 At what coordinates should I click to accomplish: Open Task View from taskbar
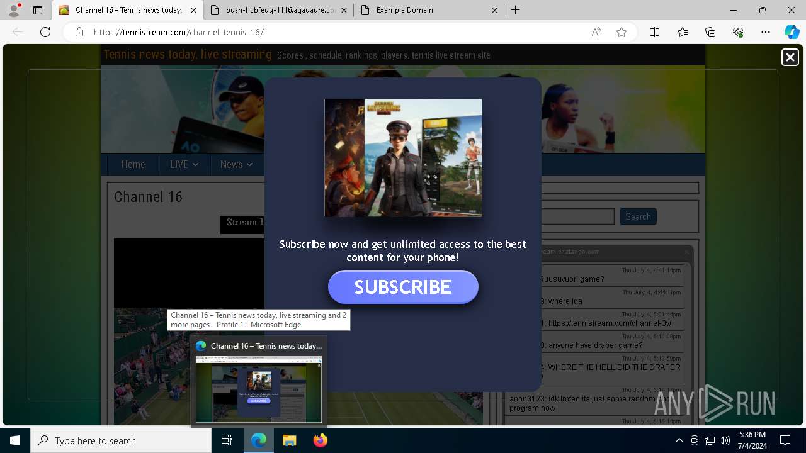click(x=227, y=440)
